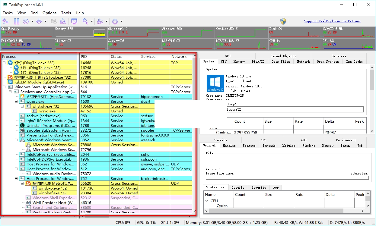The image size is (376, 226).
Task: Click the power button toolbar icon
Action: coord(115,21)
